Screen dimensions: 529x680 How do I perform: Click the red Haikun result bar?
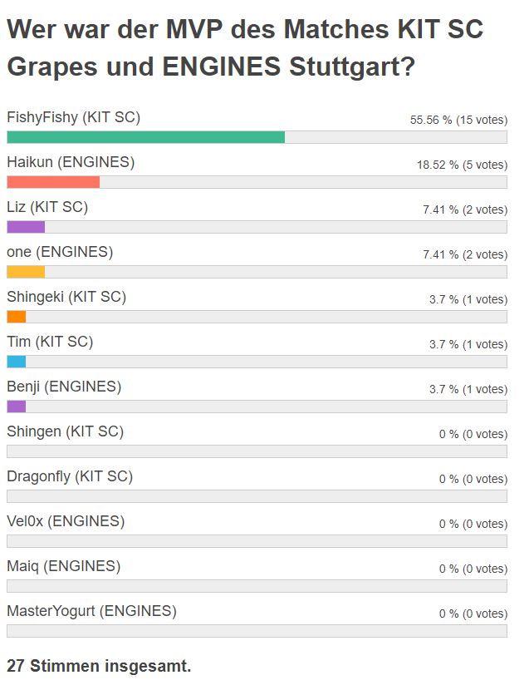click(x=53, y=182)
